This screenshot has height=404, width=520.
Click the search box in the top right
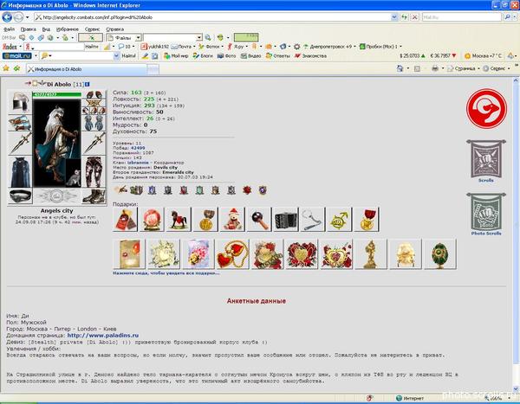[462, 17]
